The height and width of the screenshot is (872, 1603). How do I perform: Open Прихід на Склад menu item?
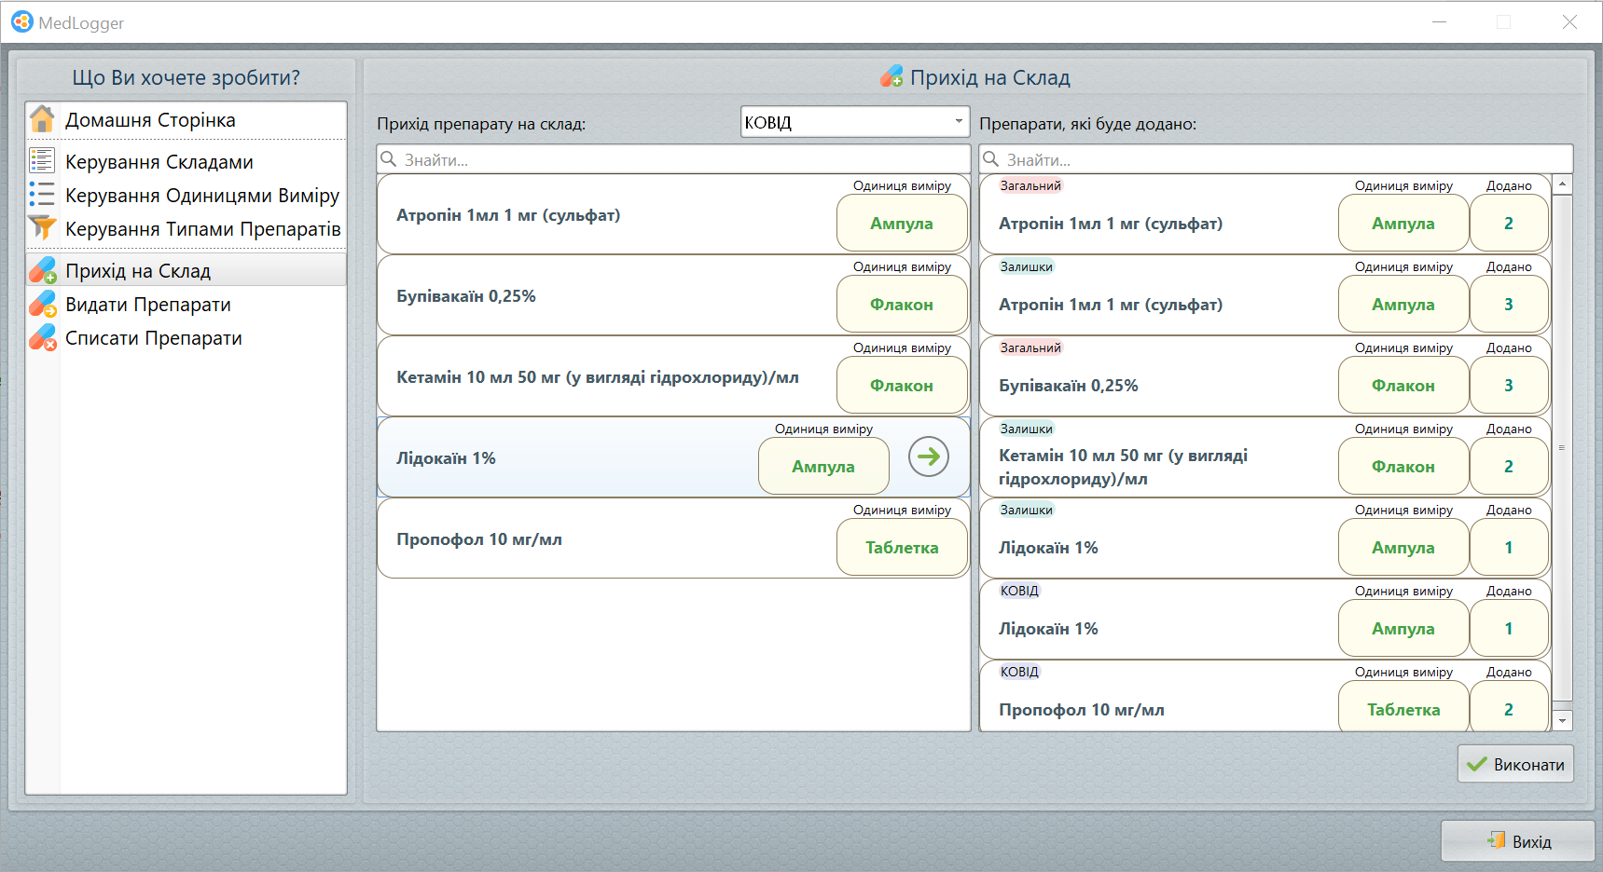click(138, 271)
